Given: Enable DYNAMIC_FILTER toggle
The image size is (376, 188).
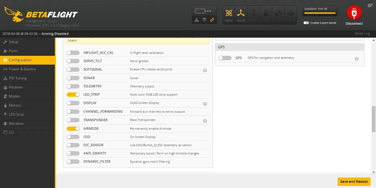Looking at the screenshot, I should [73, 162].
